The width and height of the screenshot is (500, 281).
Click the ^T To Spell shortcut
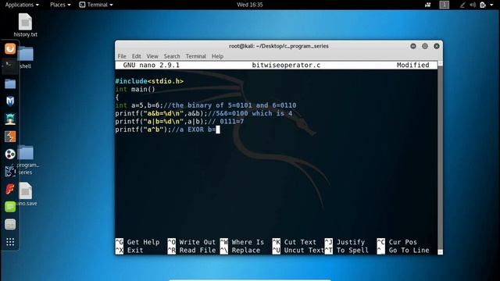pyautogui.click(x=347, y=251)
